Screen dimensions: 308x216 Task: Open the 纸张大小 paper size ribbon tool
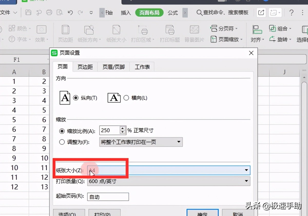click(116, 33)
